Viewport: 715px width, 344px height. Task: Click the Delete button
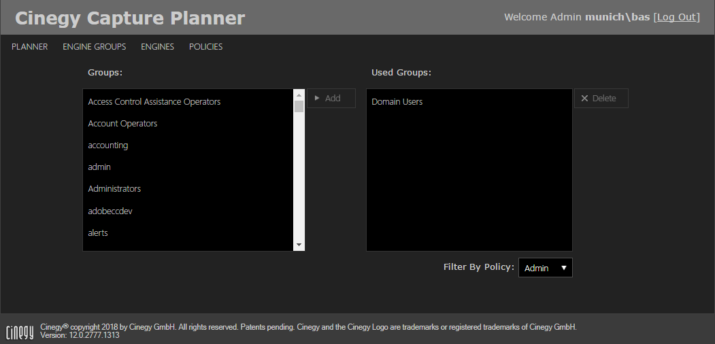pyautogui.click(x=601, y=99)
